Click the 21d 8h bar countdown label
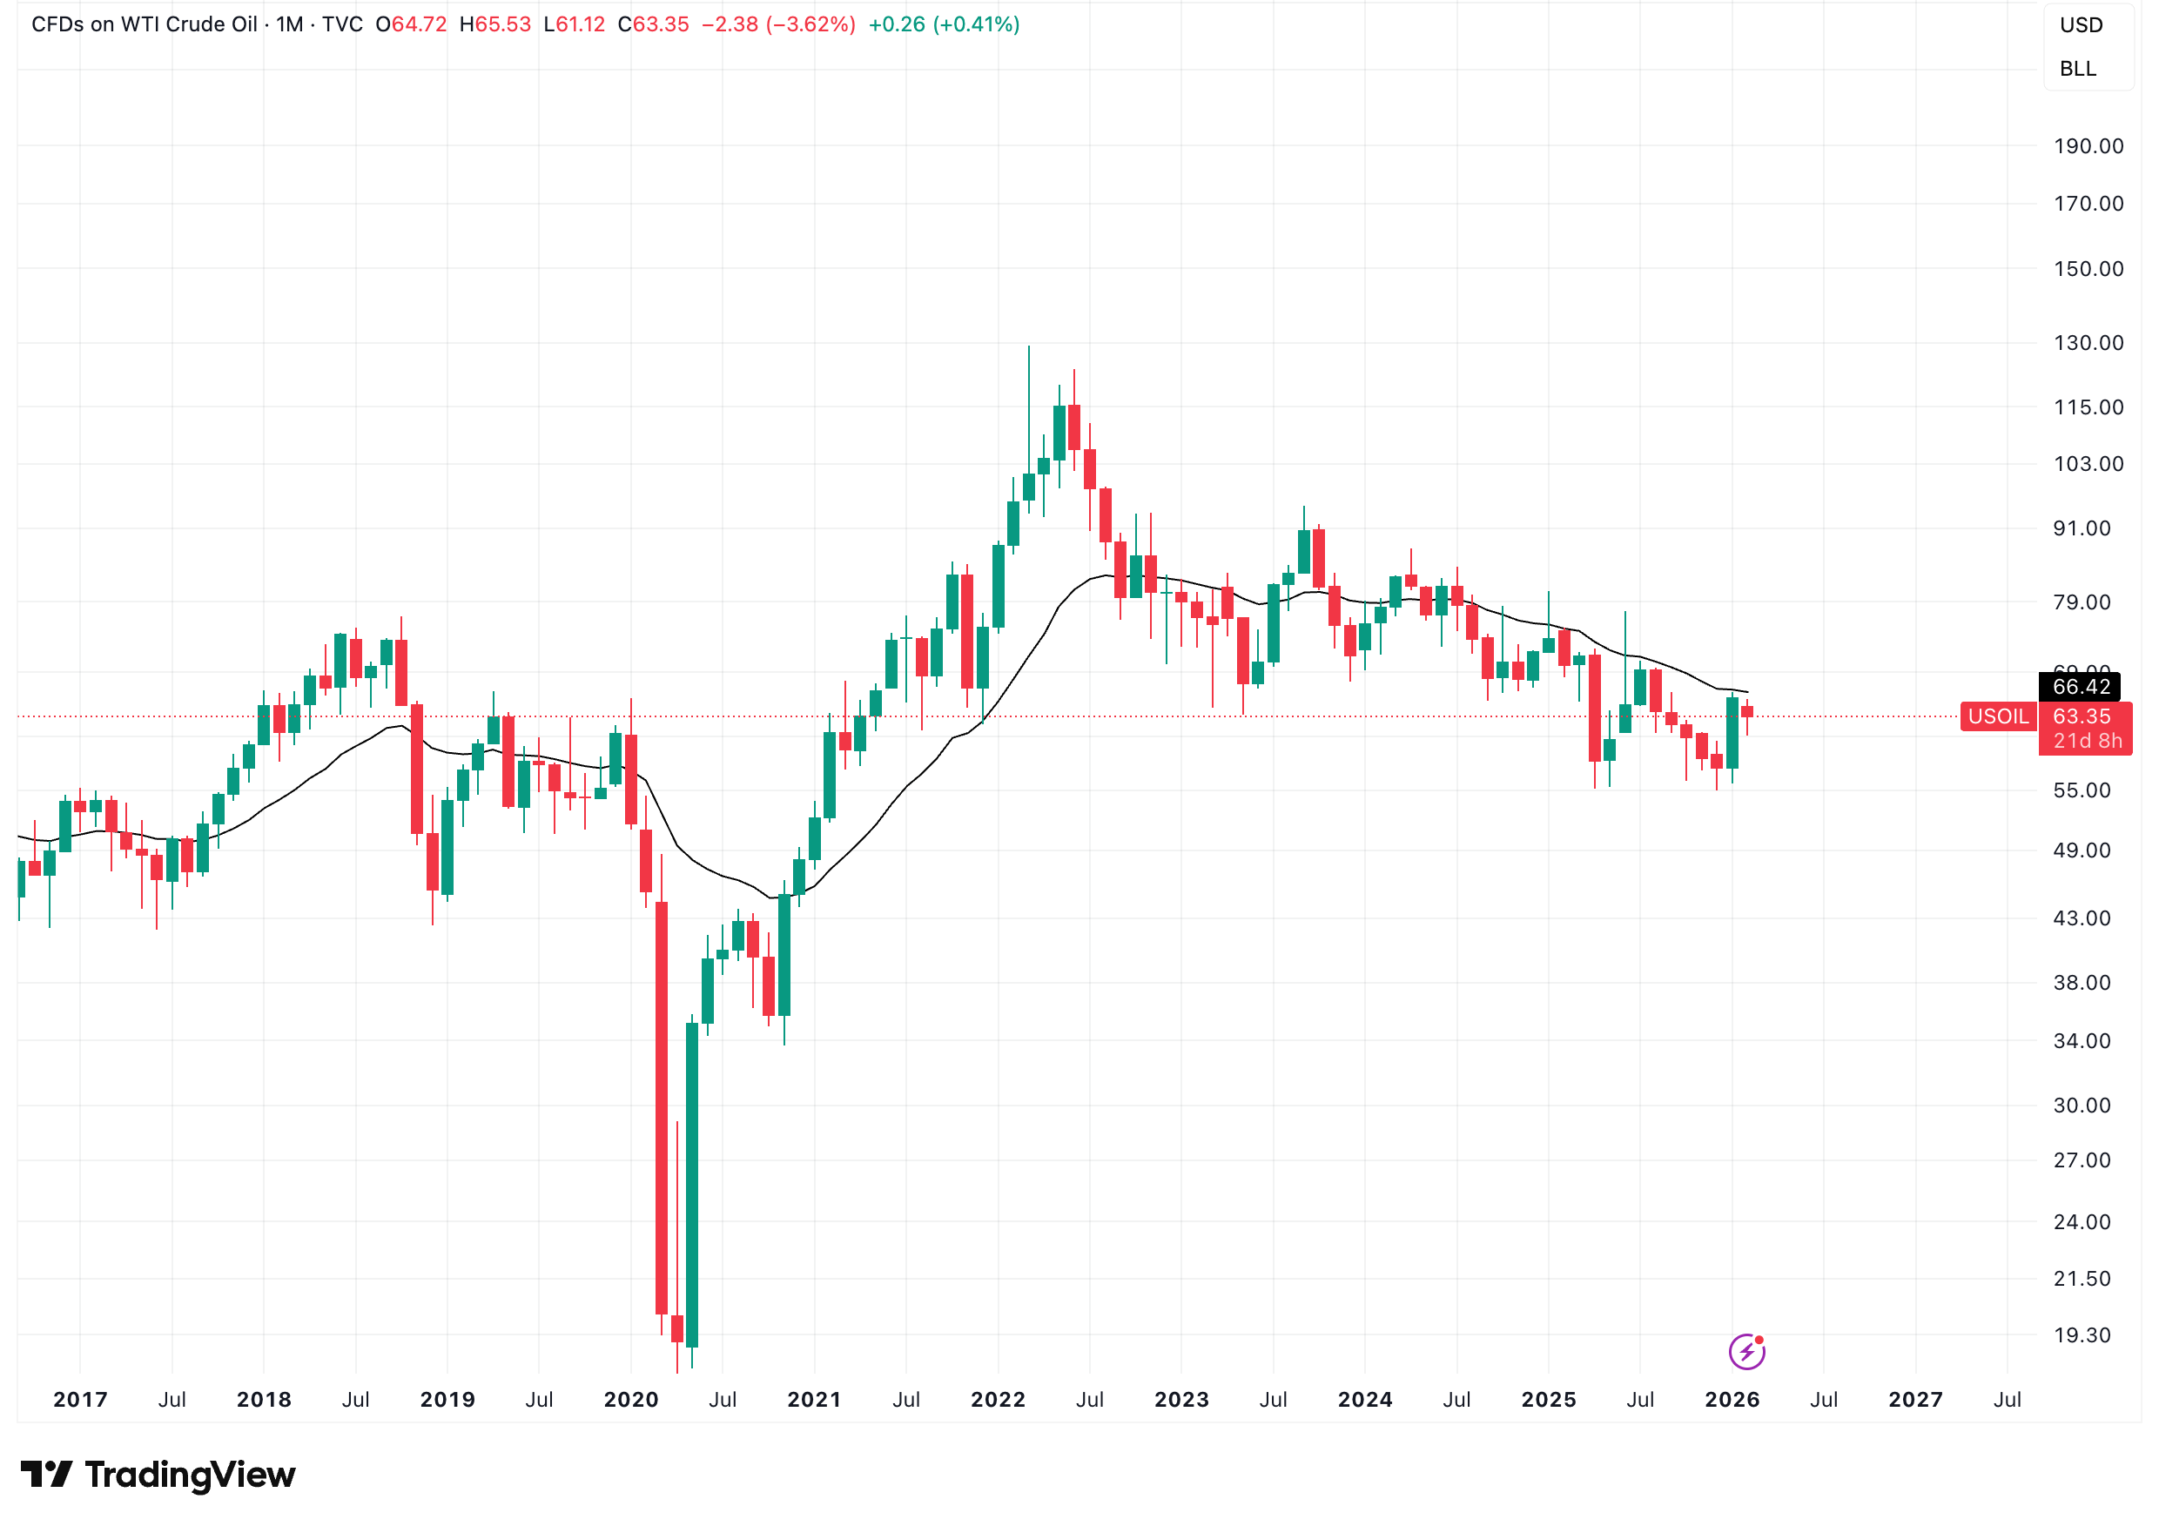The image size is (2159, 1526). click(x=2087, y=741)
